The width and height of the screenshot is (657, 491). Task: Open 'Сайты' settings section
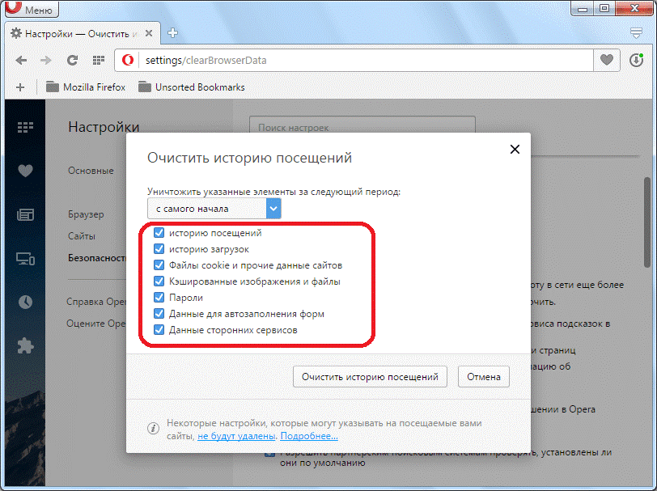[82, 236]
